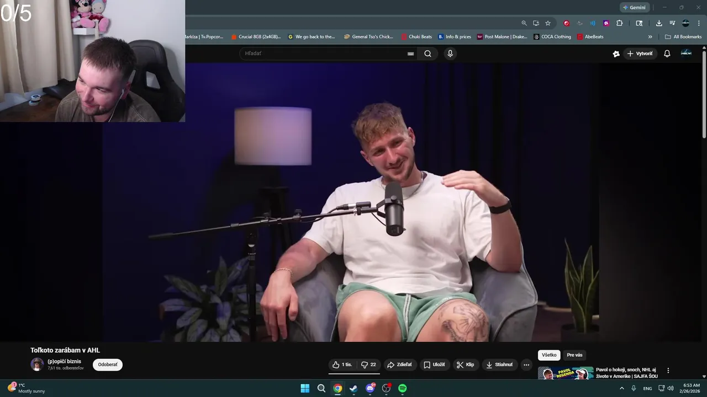Click the ENG language indicator
Viewport: 707px width, 397px height.
click(647, 388)
